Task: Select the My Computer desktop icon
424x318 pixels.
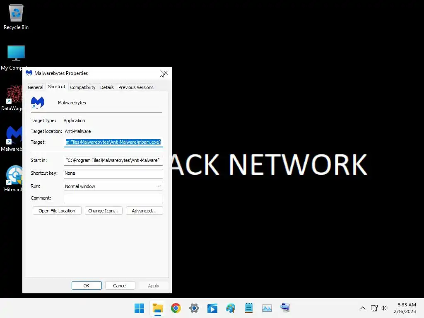Action: [x=14, y=57]
